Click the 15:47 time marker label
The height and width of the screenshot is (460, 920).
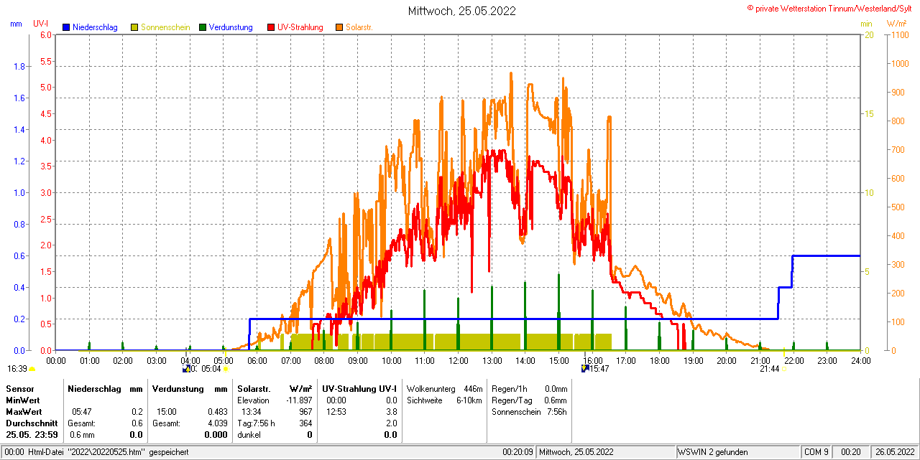[x=599, y=369]
